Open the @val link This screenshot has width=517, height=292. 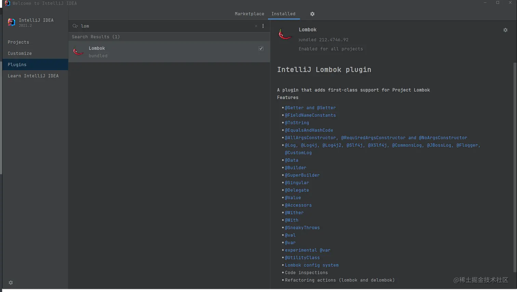tap(290, 235)
